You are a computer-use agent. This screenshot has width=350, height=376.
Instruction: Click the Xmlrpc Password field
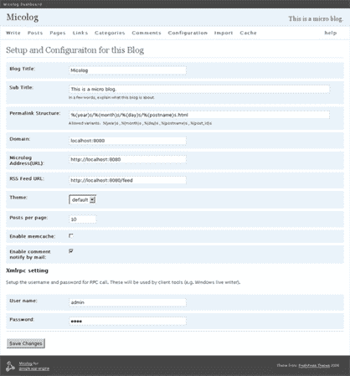(x=127, y=321)
